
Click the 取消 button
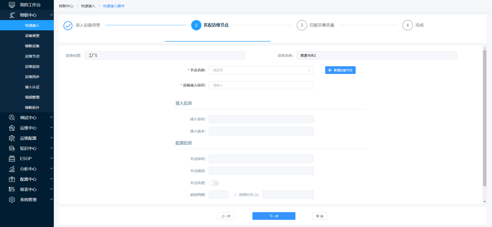pos(319,216)
